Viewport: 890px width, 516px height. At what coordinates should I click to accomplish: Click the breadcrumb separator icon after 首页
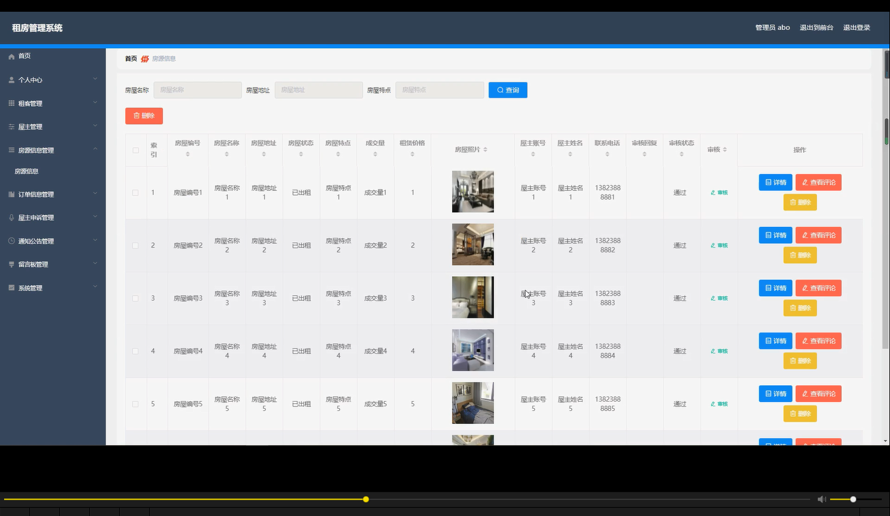point(144,59)
